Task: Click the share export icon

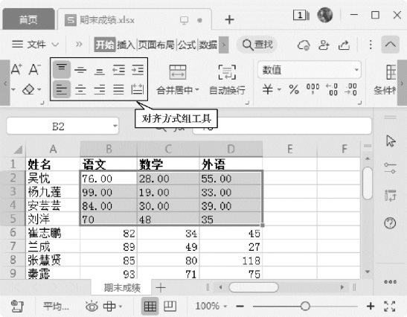Action: tap(344, 45)
